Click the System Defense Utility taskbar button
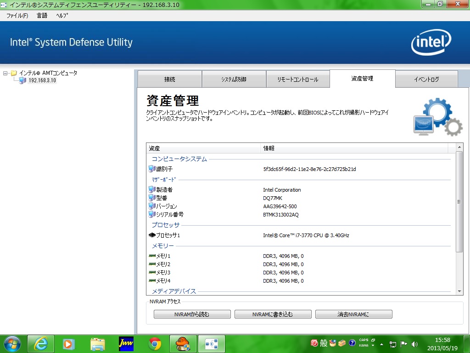Viewport: 470px width, 353px height. (211, 344)
